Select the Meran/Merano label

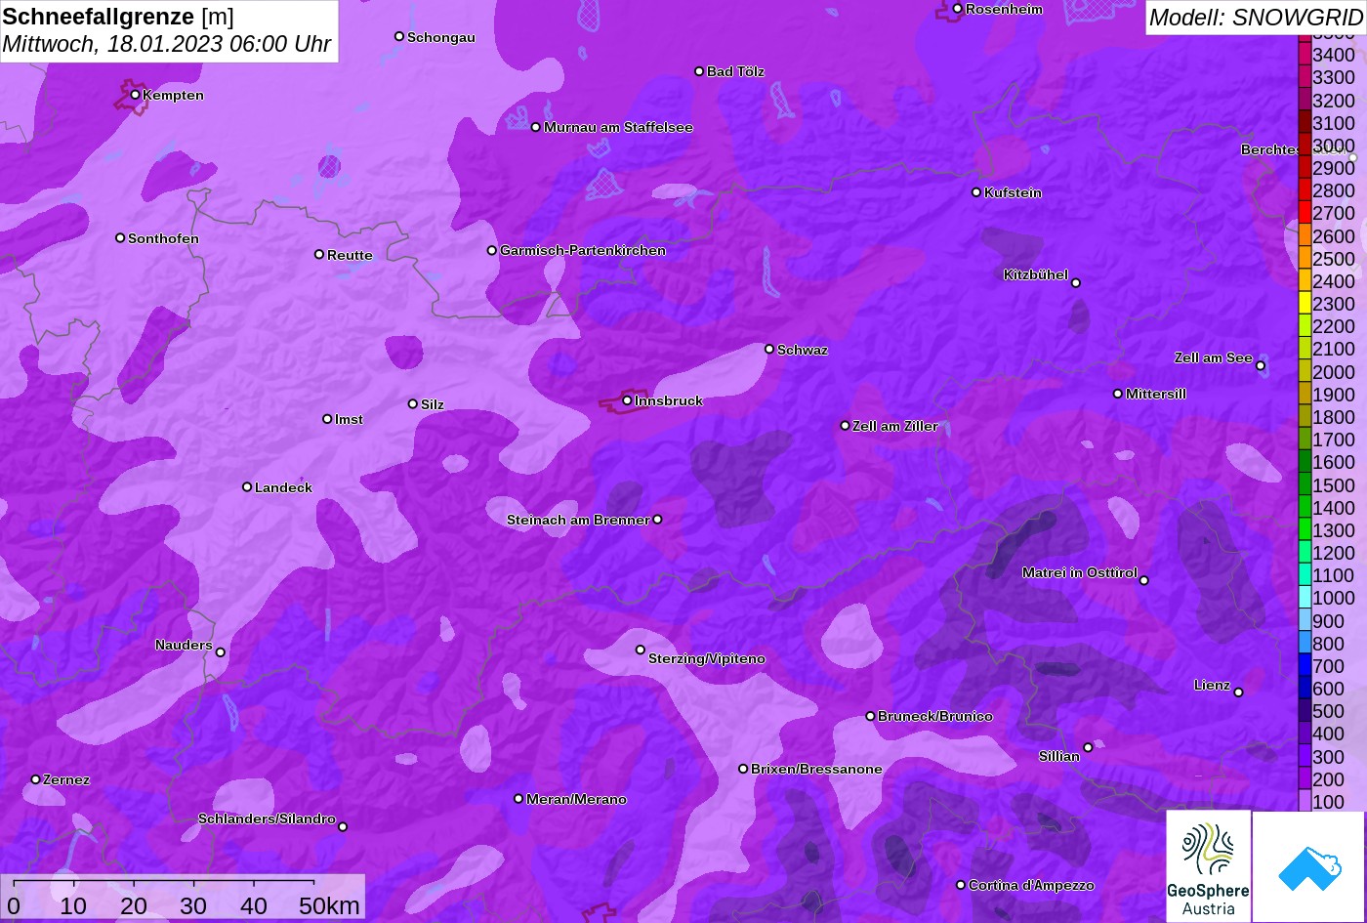pyautogui.click(x=576, y=799)
